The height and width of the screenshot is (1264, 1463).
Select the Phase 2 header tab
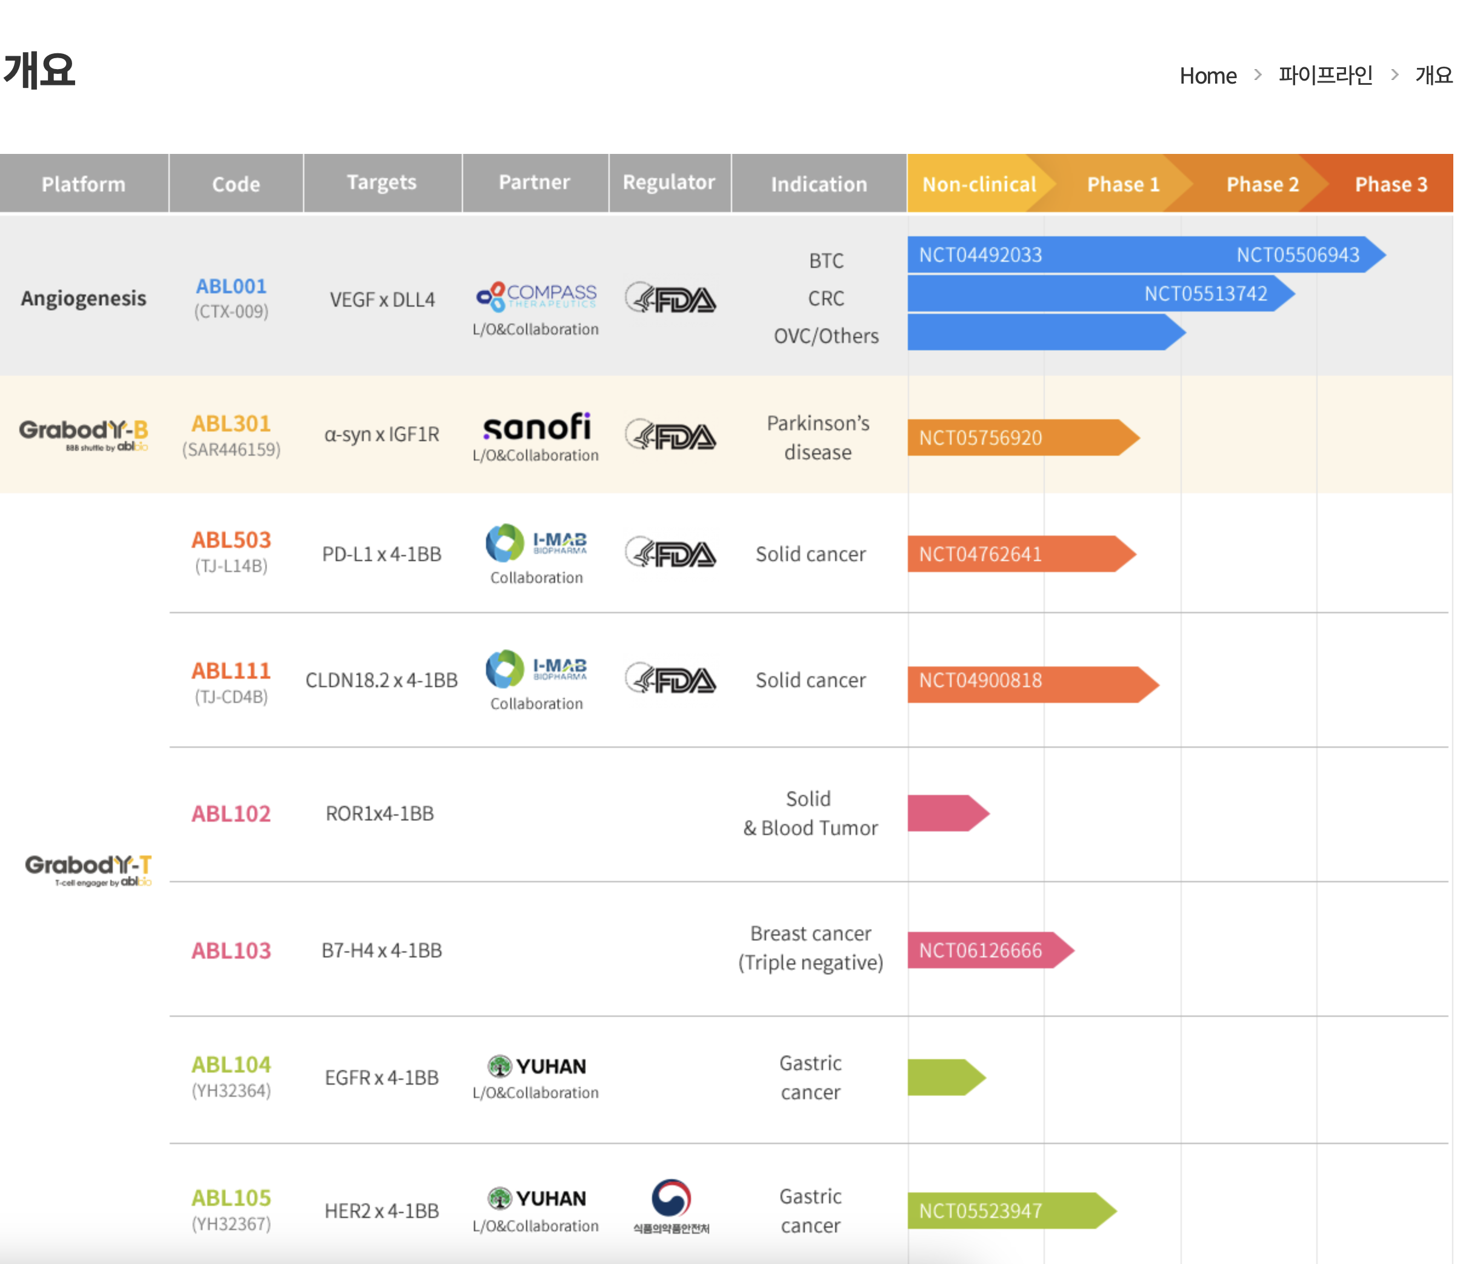(1262, 184)
